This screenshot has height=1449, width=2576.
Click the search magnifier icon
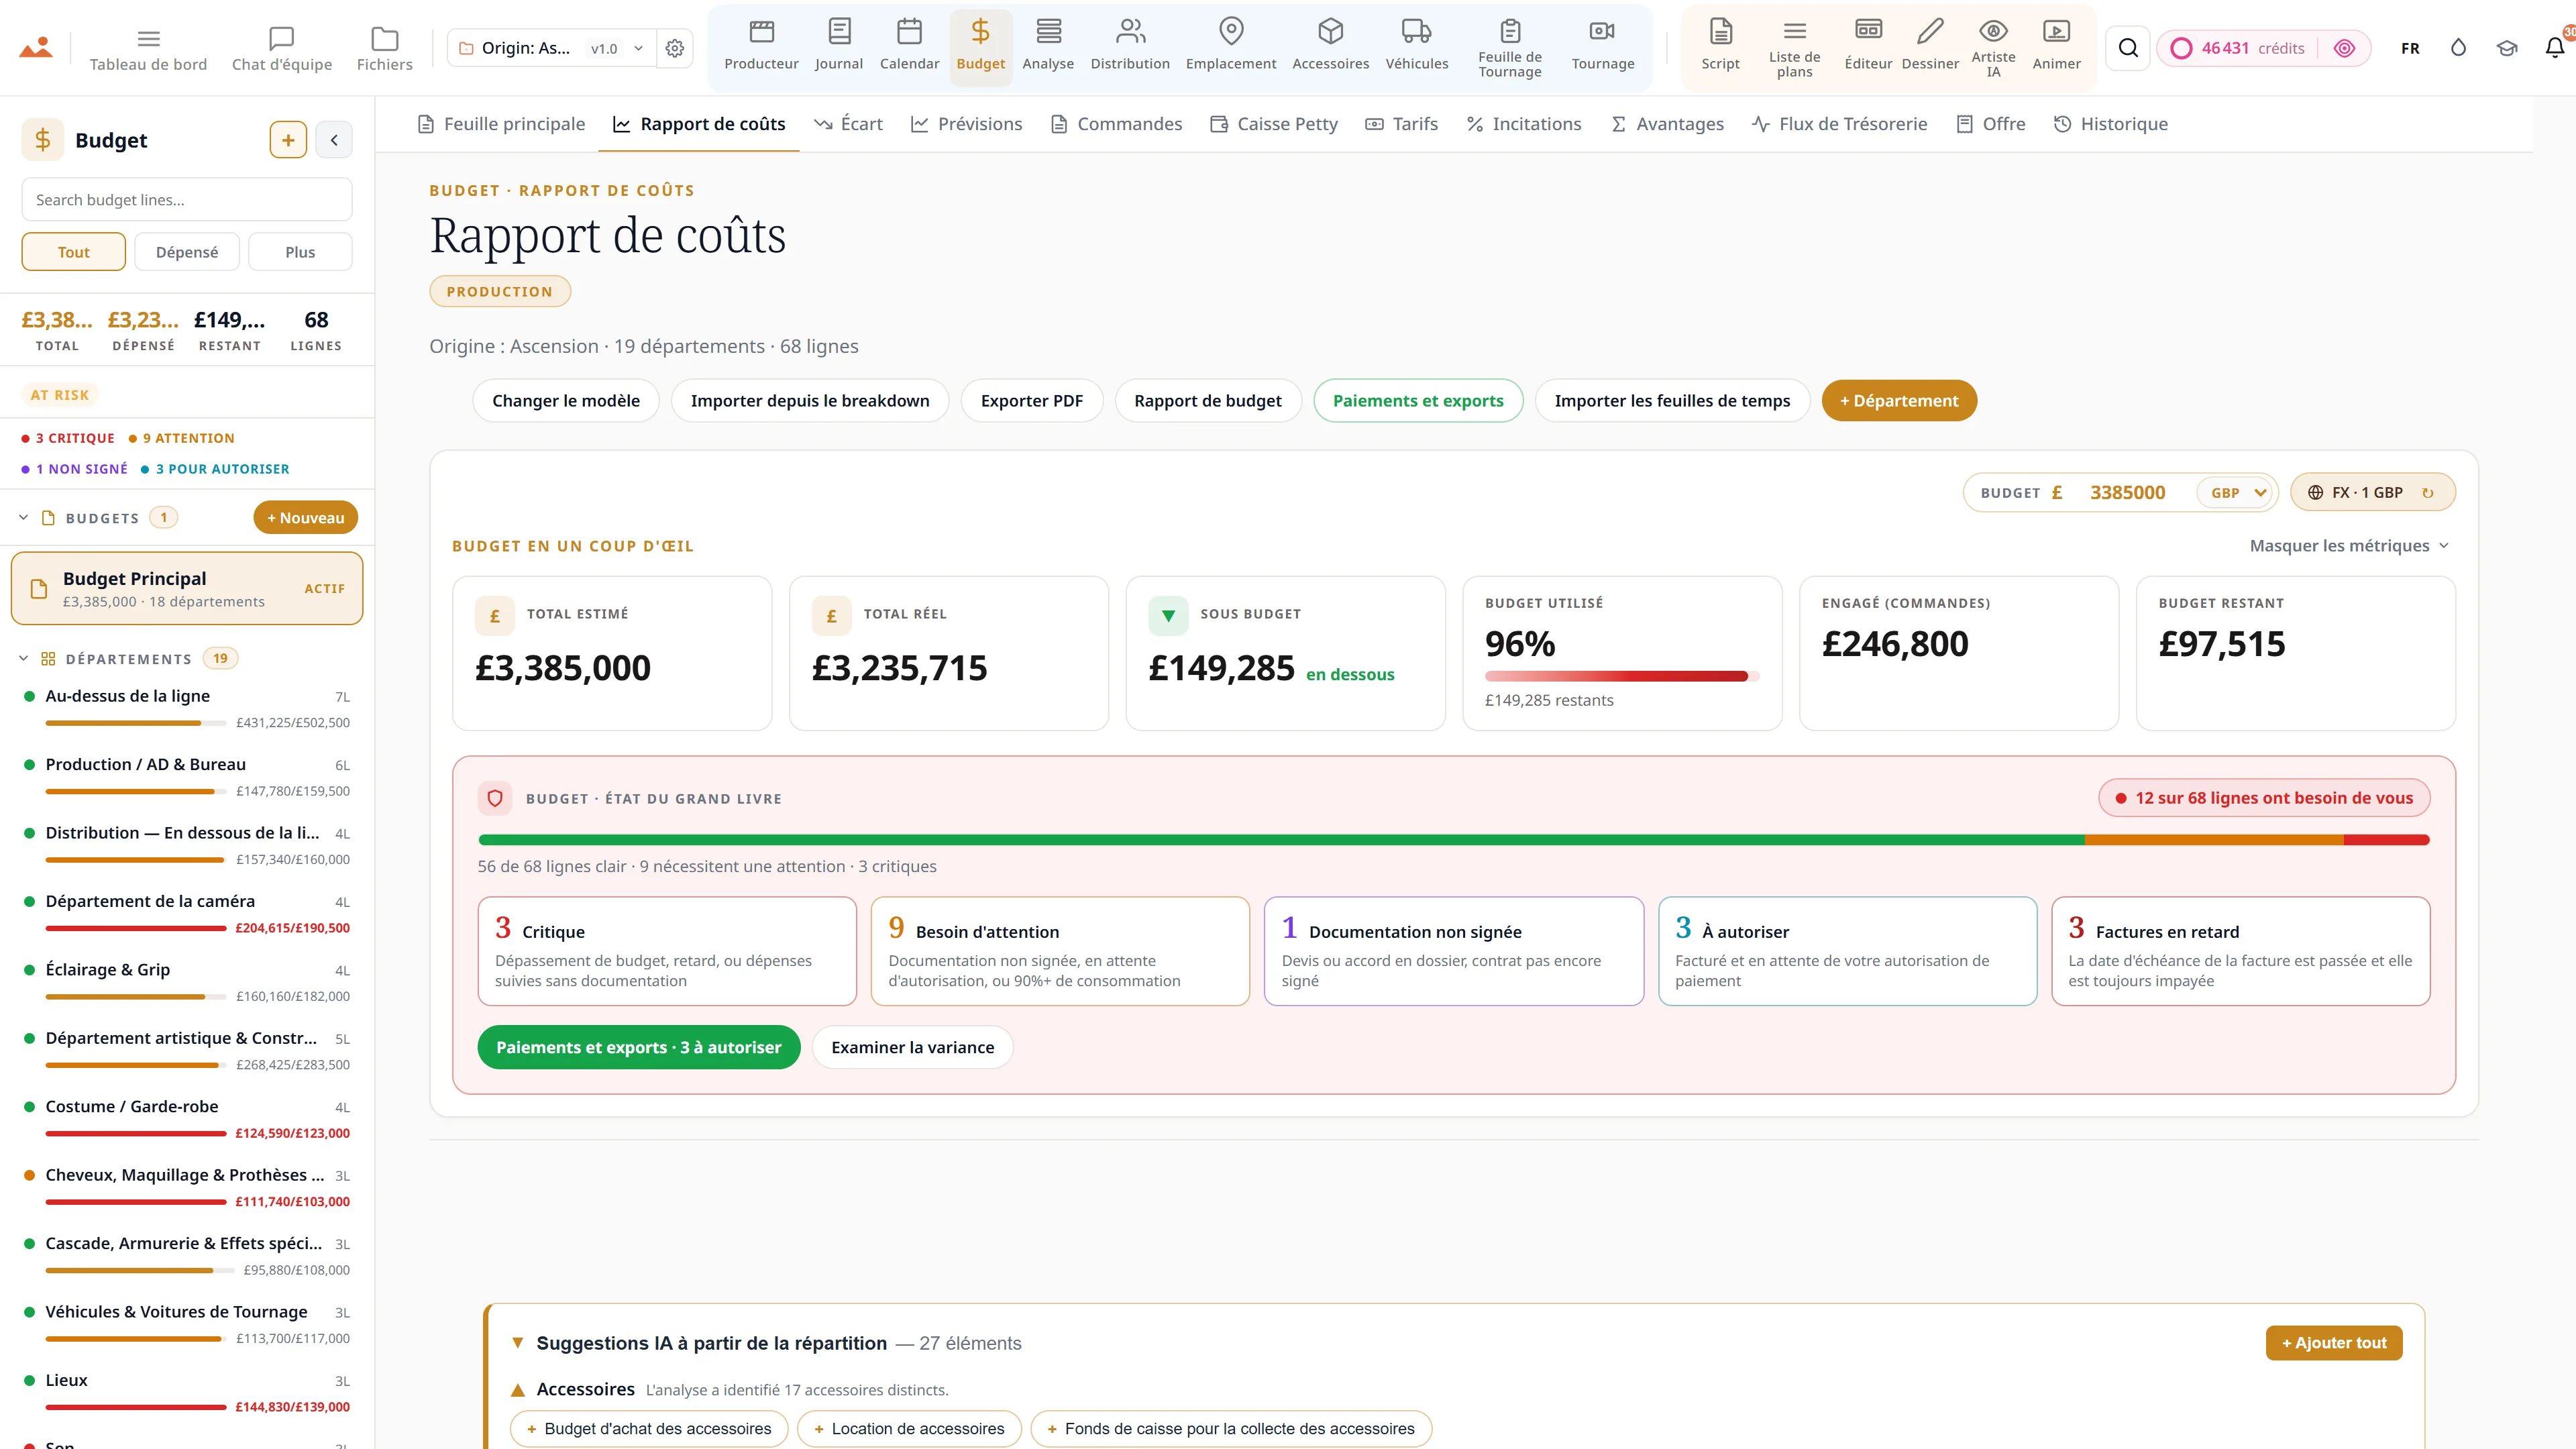tap(2128, 48)
